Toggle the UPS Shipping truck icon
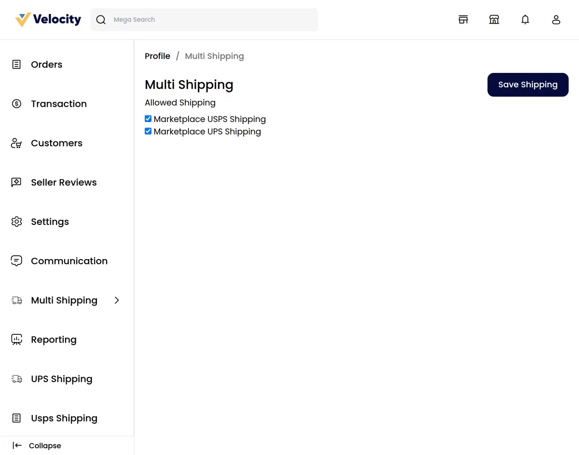 [16, 379]
